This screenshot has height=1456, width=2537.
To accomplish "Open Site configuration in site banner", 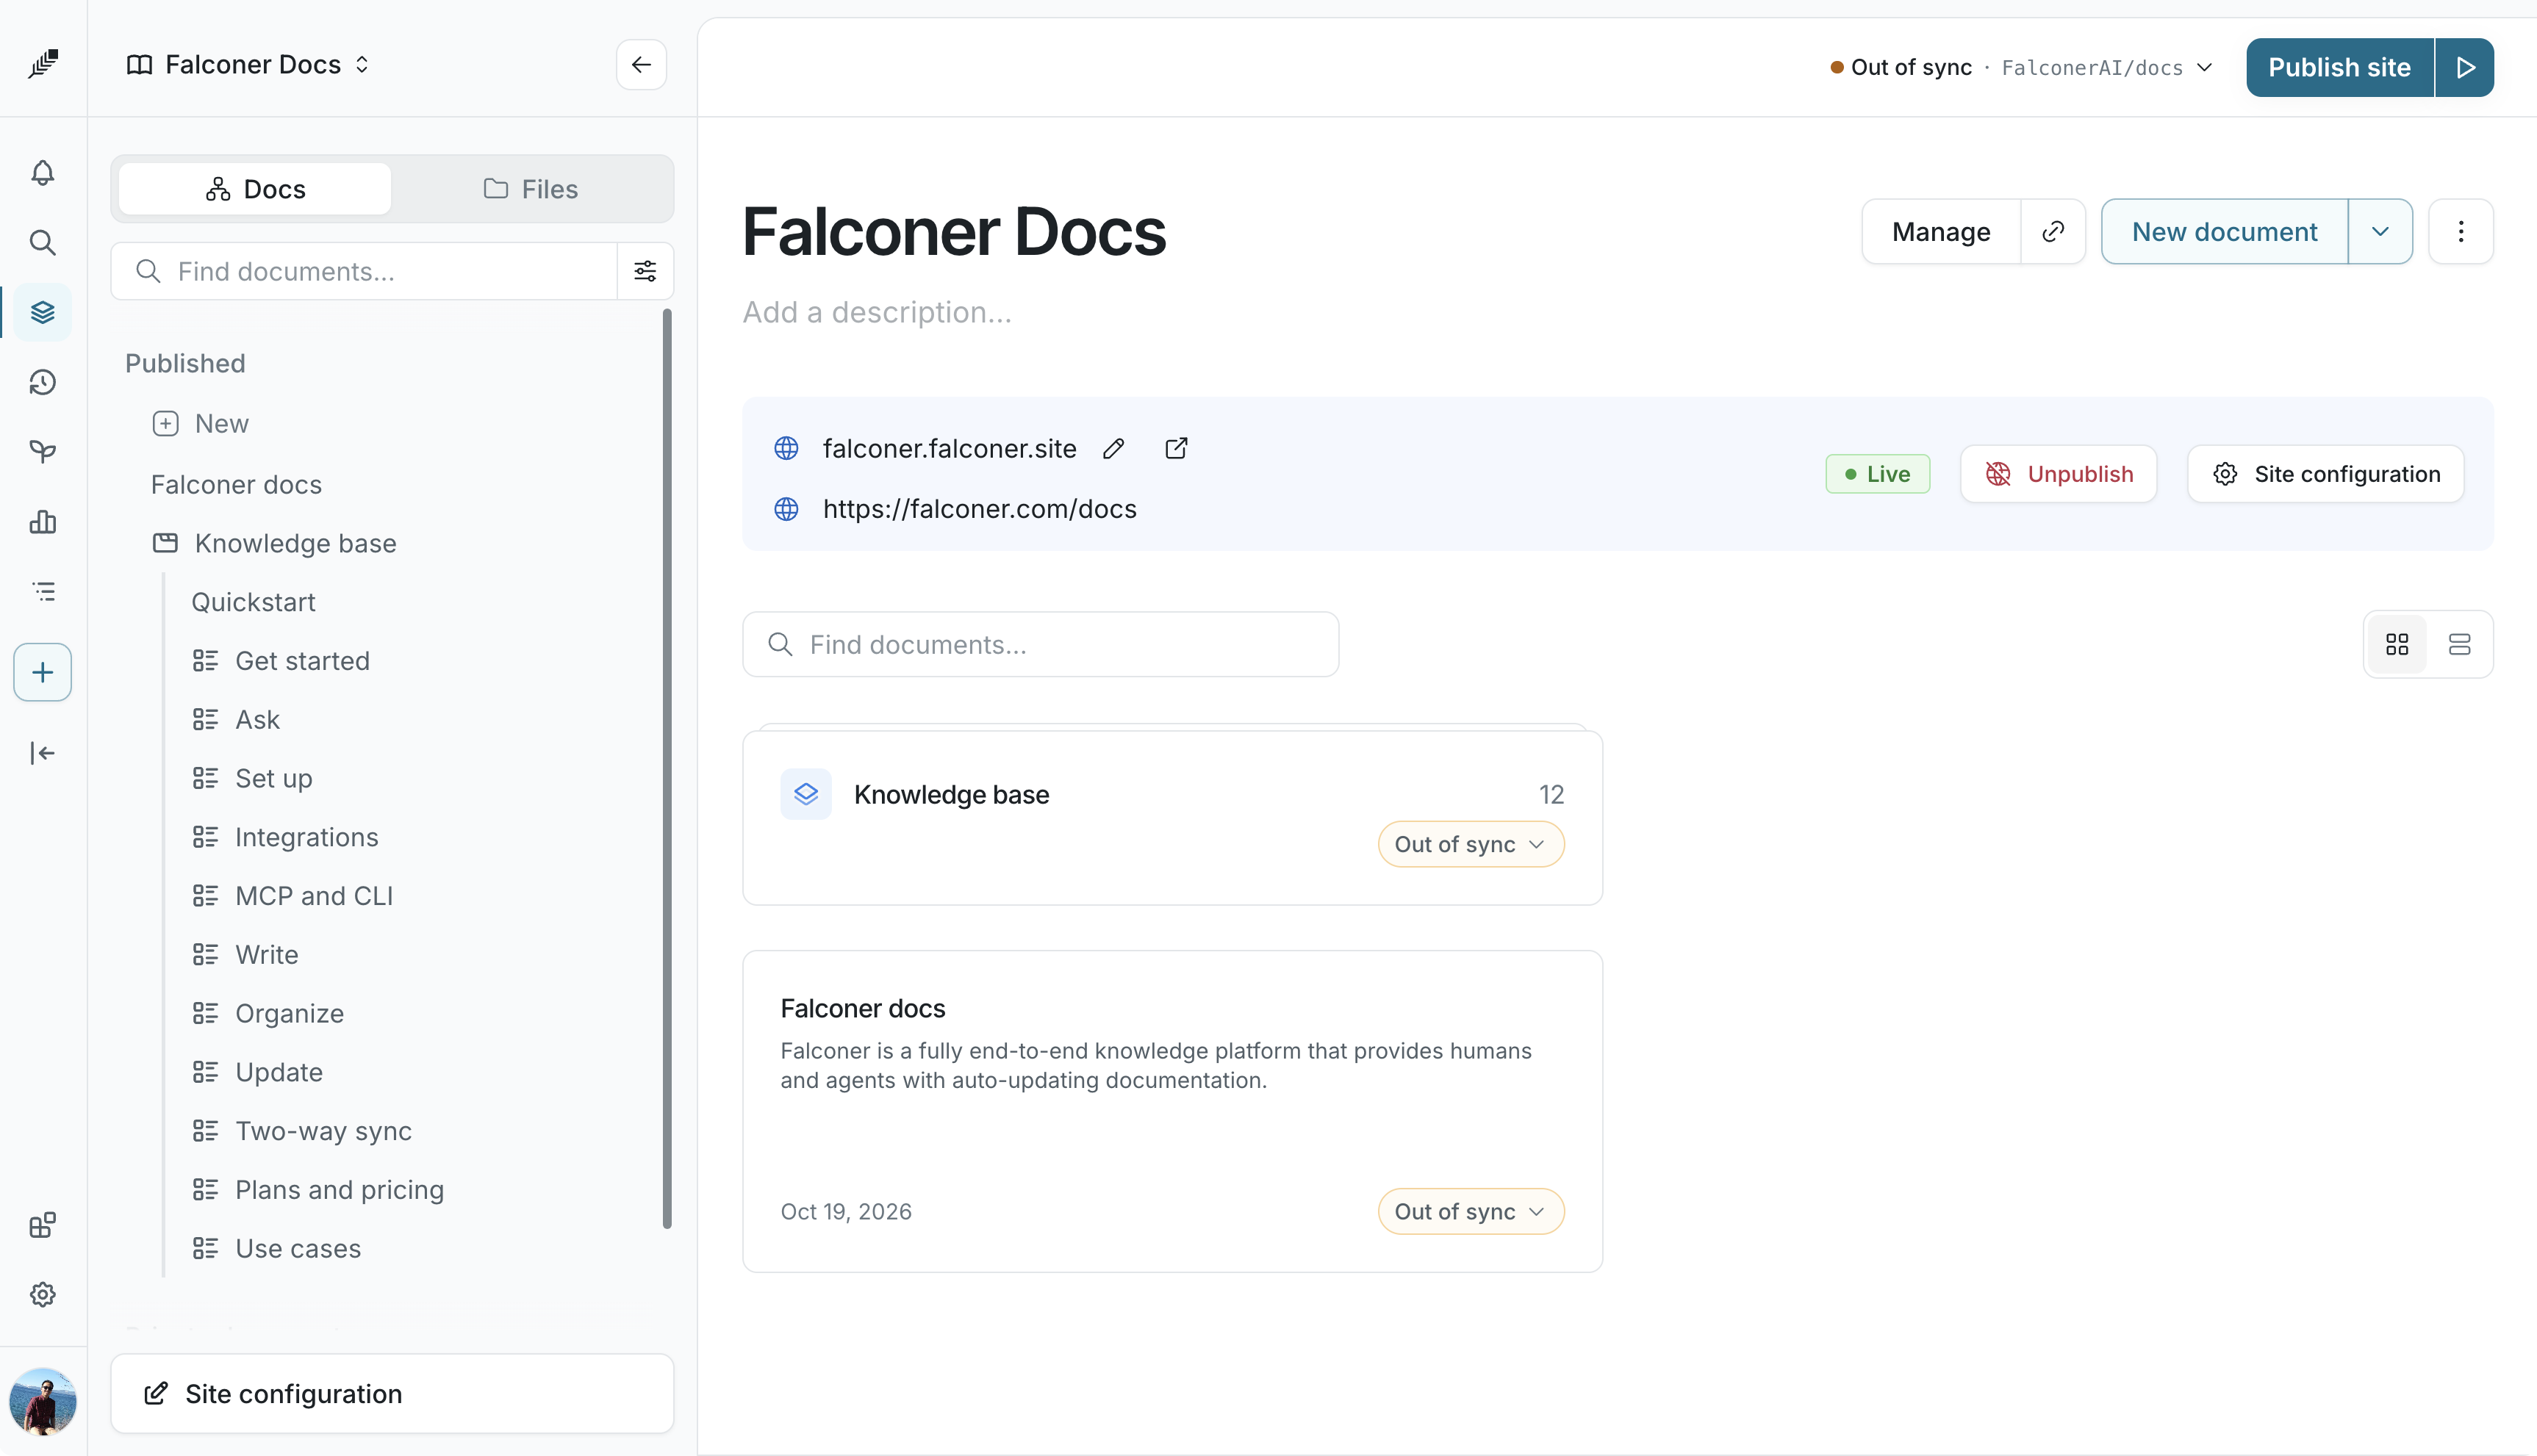I will coord(2326,474).
